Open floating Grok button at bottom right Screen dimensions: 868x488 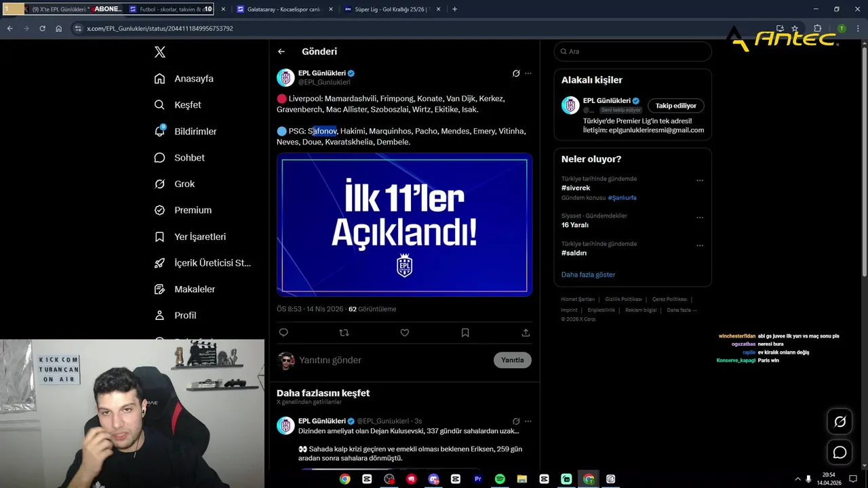tap(840, 422)
